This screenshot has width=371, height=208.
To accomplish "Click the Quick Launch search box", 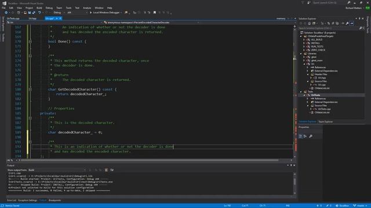I will coord(329,2).
